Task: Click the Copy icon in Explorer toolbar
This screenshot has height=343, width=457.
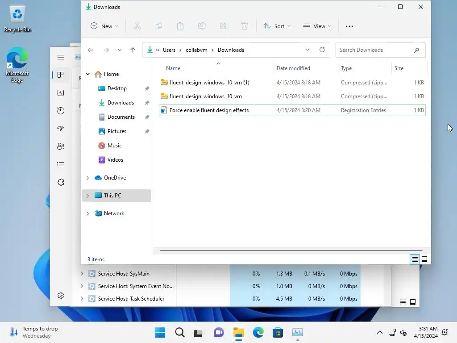Action: [x=159, y=26]
